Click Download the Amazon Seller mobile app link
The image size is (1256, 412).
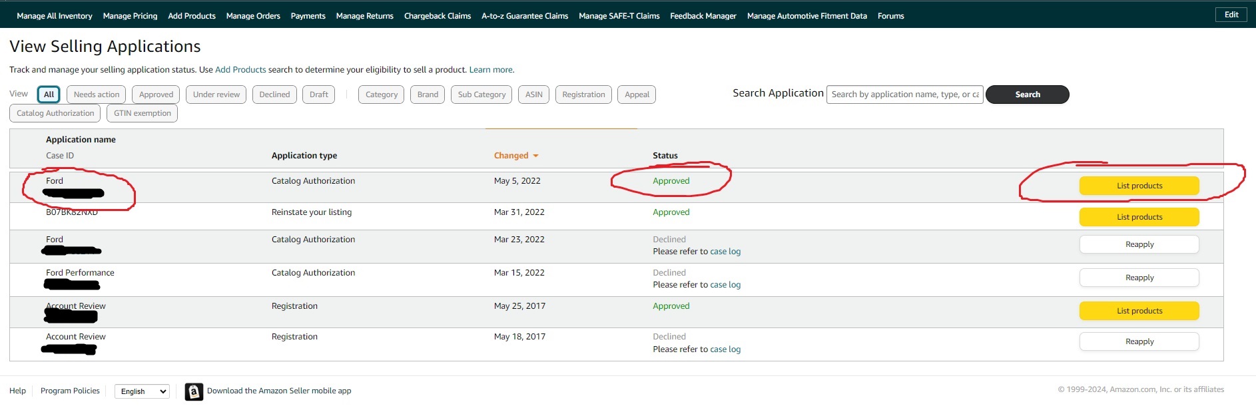[279, 391]
